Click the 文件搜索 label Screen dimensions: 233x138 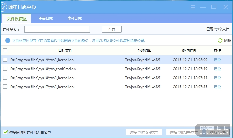coord(11,30)
